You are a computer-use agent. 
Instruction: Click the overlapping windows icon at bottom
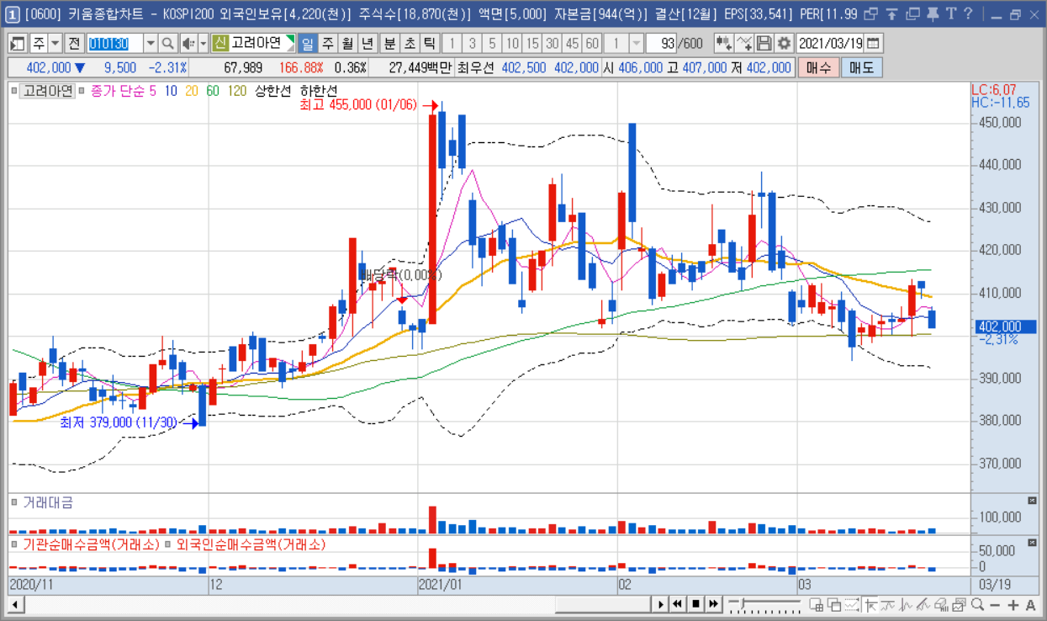[834, 604]
